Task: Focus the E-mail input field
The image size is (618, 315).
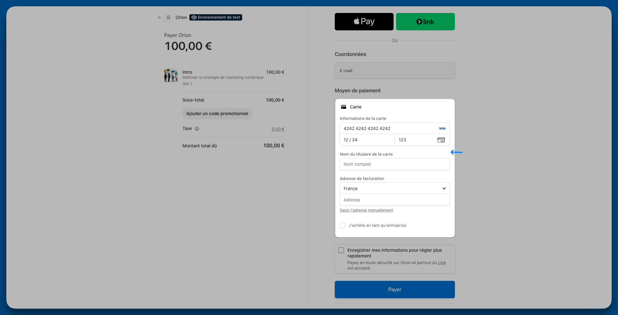Action: pos(395,71)
